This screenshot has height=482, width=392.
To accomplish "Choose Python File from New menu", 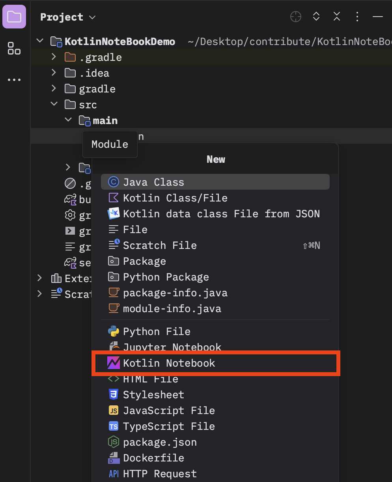I will tap(215, 331).
